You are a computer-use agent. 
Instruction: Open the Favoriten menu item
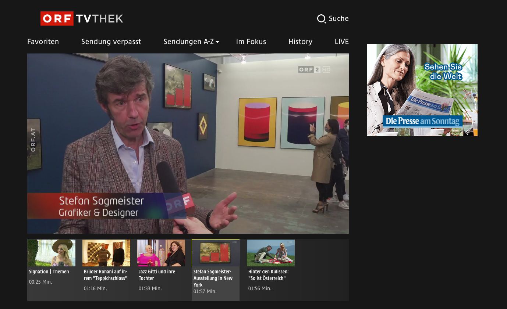(43, 42)
